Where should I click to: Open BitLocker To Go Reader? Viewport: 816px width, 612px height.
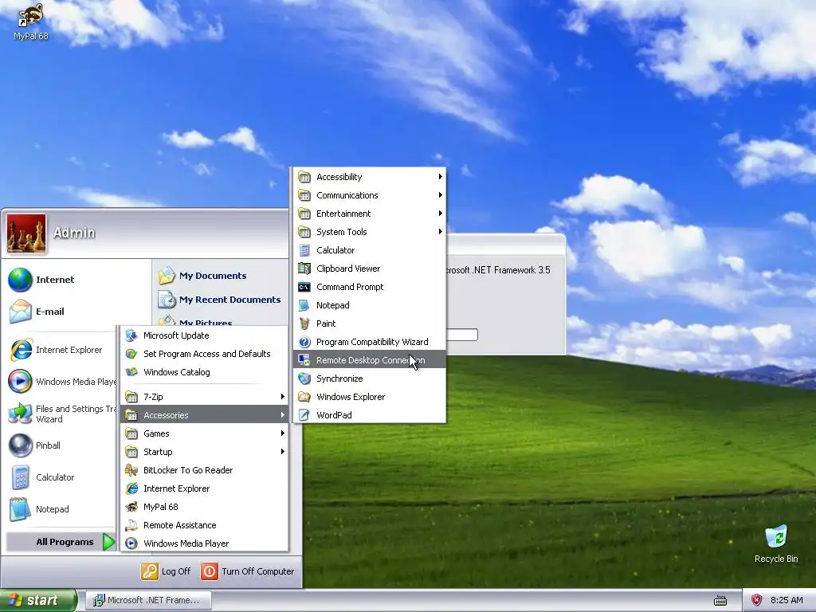point(204,470)
